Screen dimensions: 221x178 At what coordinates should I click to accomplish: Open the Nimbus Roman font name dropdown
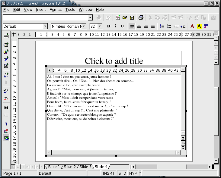click(x=84, y=26)
